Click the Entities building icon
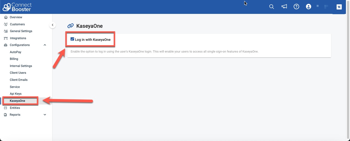Image resolution: width=350 pixels, height=141 pixels. point(6,108)
